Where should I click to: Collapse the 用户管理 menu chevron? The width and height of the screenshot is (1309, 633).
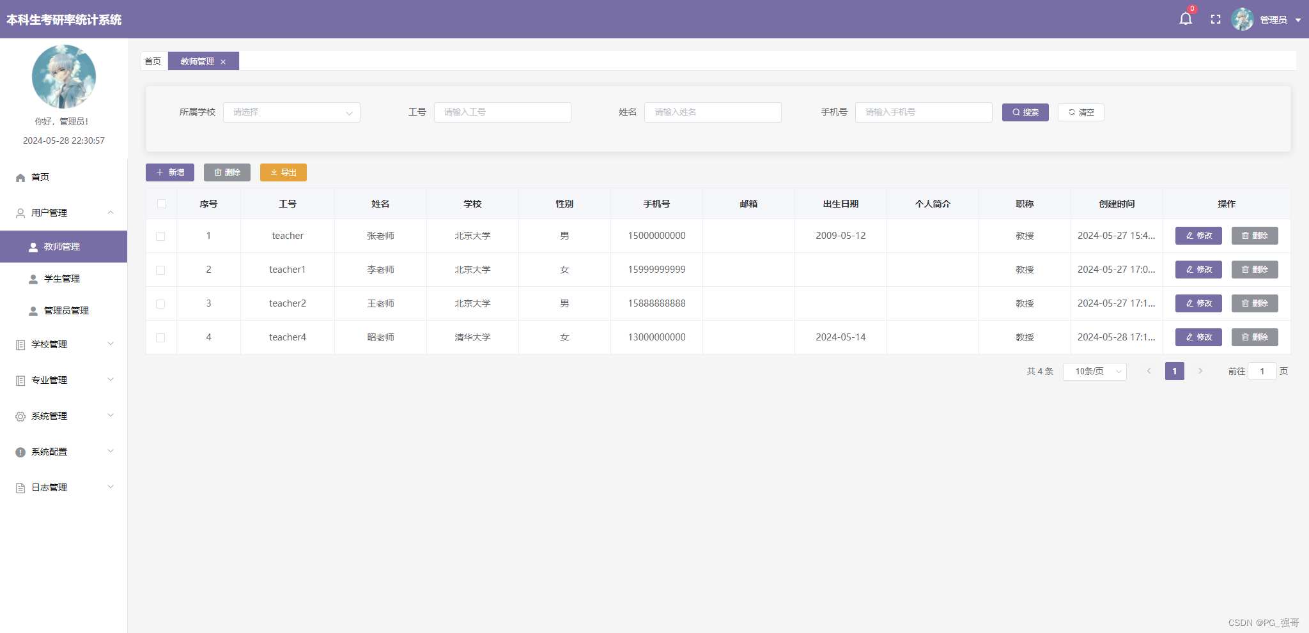coord(111,213)
